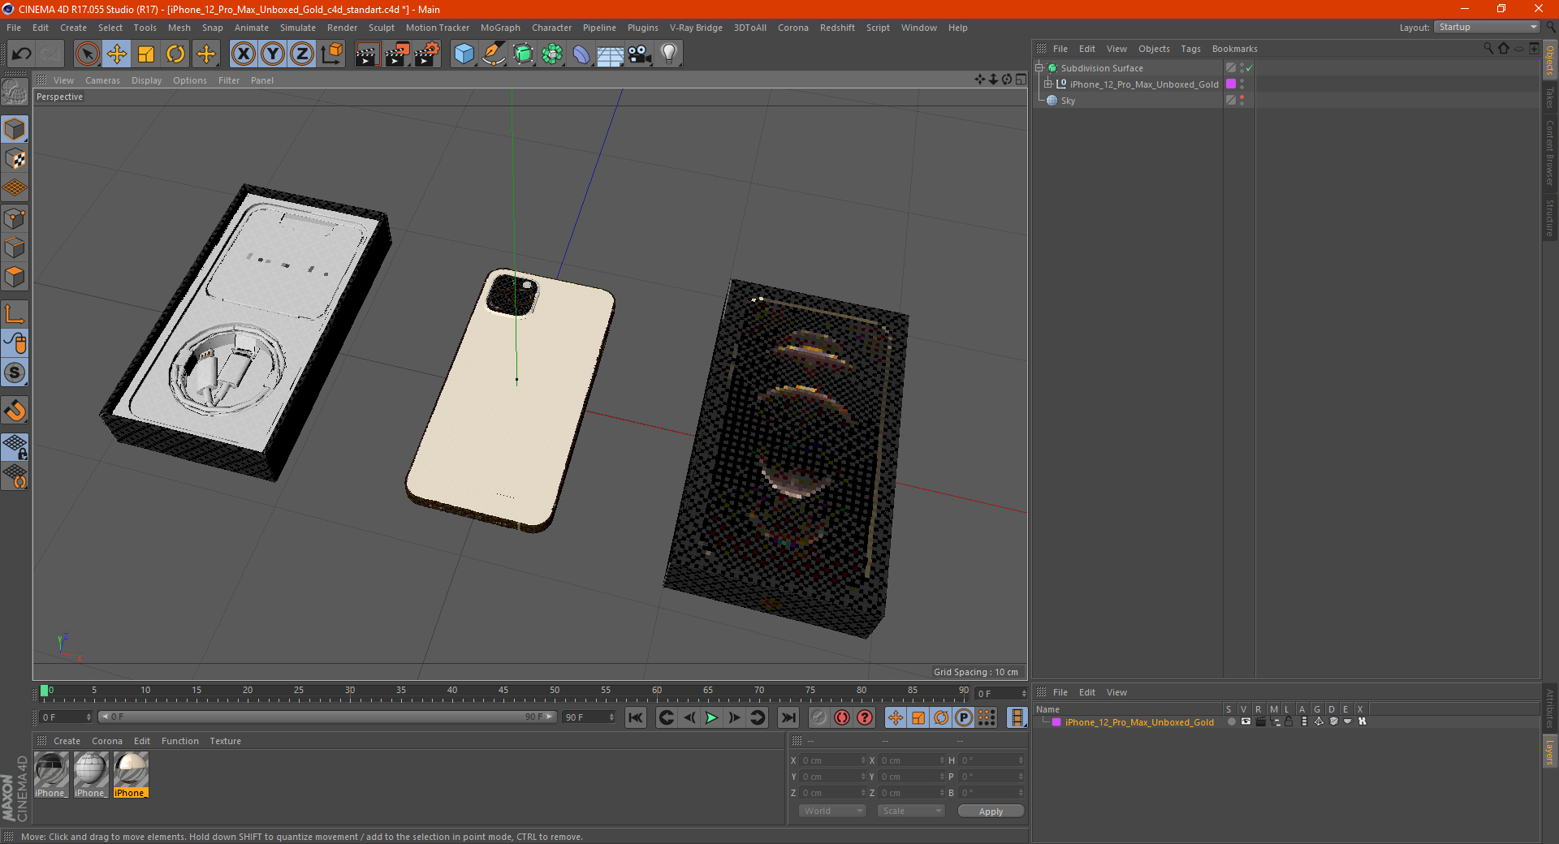Open the Objects tab on right edge
Screen dimensions: 1559x844
[1550, 60]
